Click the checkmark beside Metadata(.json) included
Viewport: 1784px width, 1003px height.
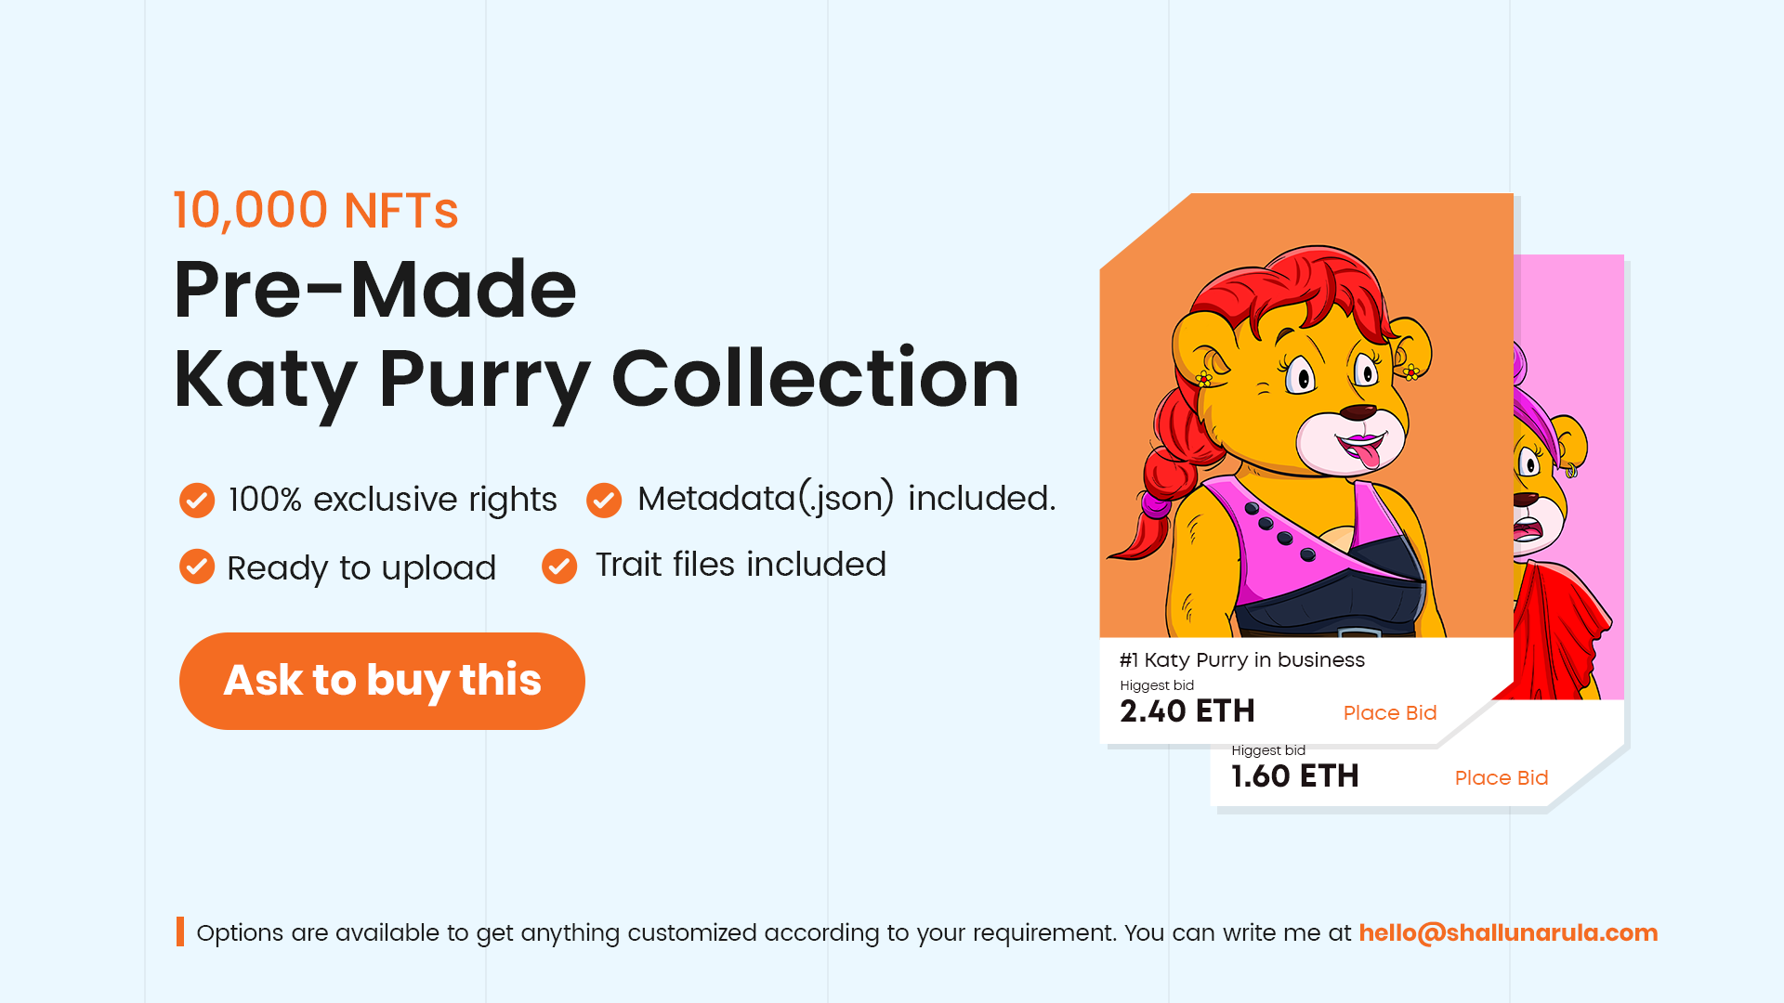tap(604, 500)
